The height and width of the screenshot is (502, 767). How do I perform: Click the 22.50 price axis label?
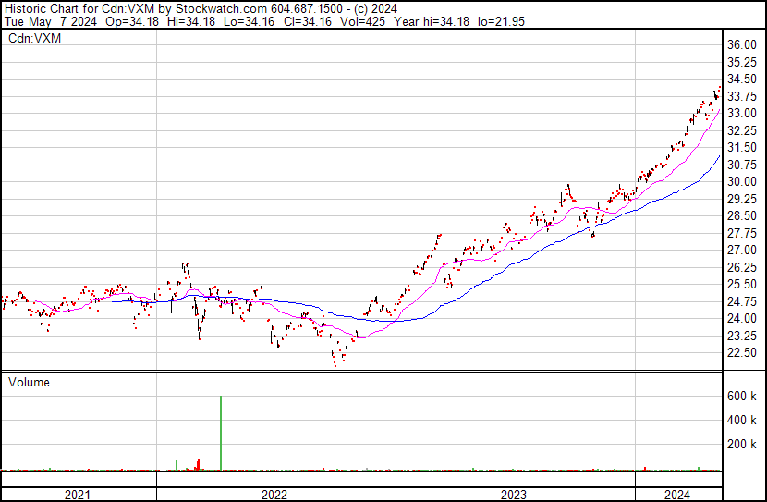[x=742, y=353]
